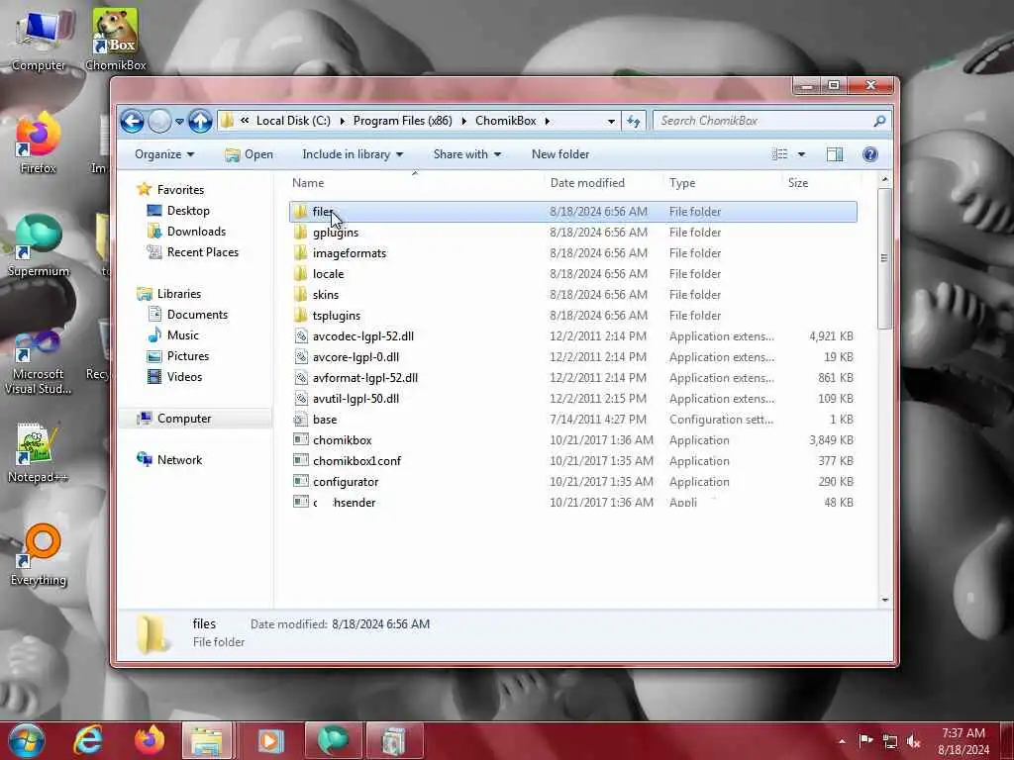Viewport: 1014px width, 760px height.
Task: Show hidden tray icons arrow
Action: click(x=842, y=741)
